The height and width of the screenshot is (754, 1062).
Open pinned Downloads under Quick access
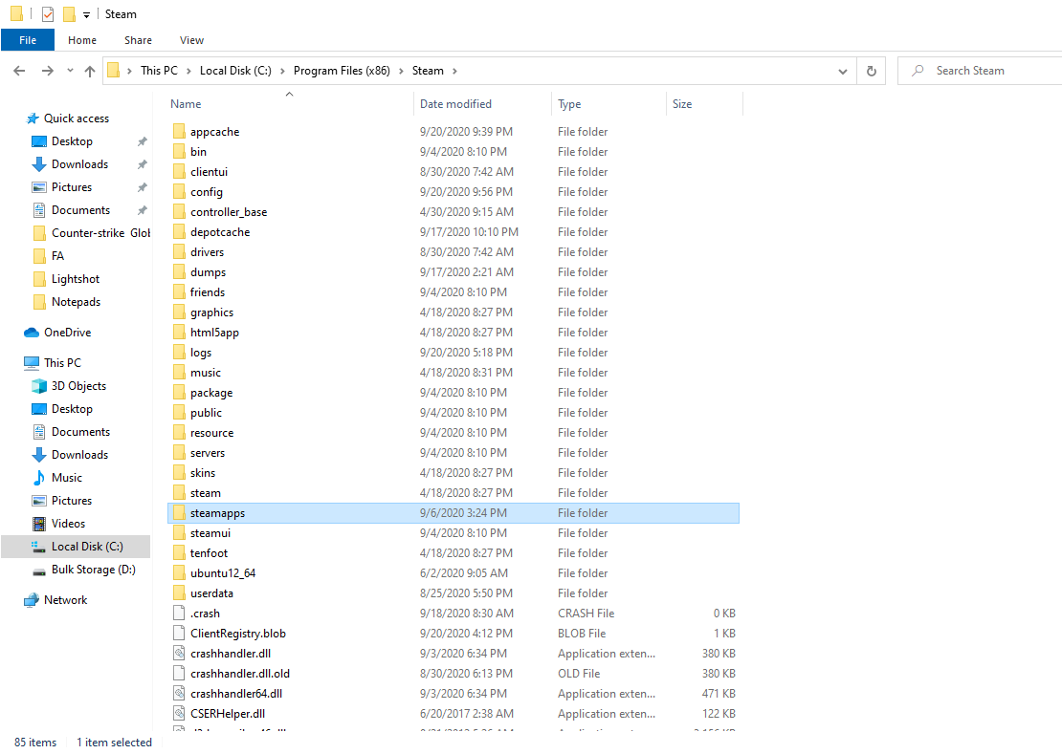pos(80,164)
